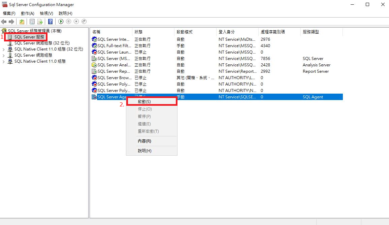The width and height of the screenshot is (389, 225).
Task: Open the 動作(A) menu
Action: (28, 13)
